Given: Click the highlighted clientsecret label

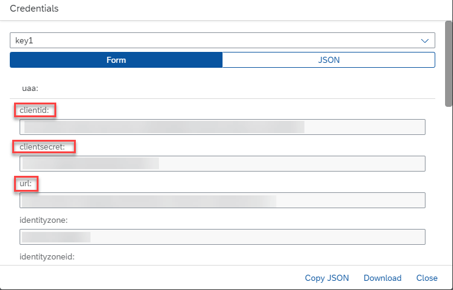Looking at the screenshot, I should pos(42,147).
